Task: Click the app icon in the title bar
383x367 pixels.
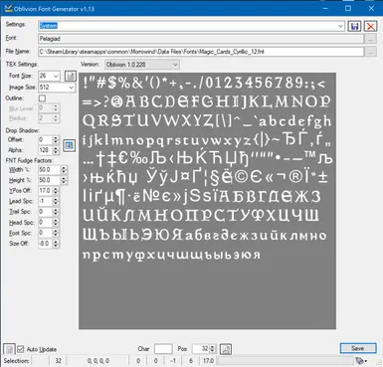Action: click(8, 8)
